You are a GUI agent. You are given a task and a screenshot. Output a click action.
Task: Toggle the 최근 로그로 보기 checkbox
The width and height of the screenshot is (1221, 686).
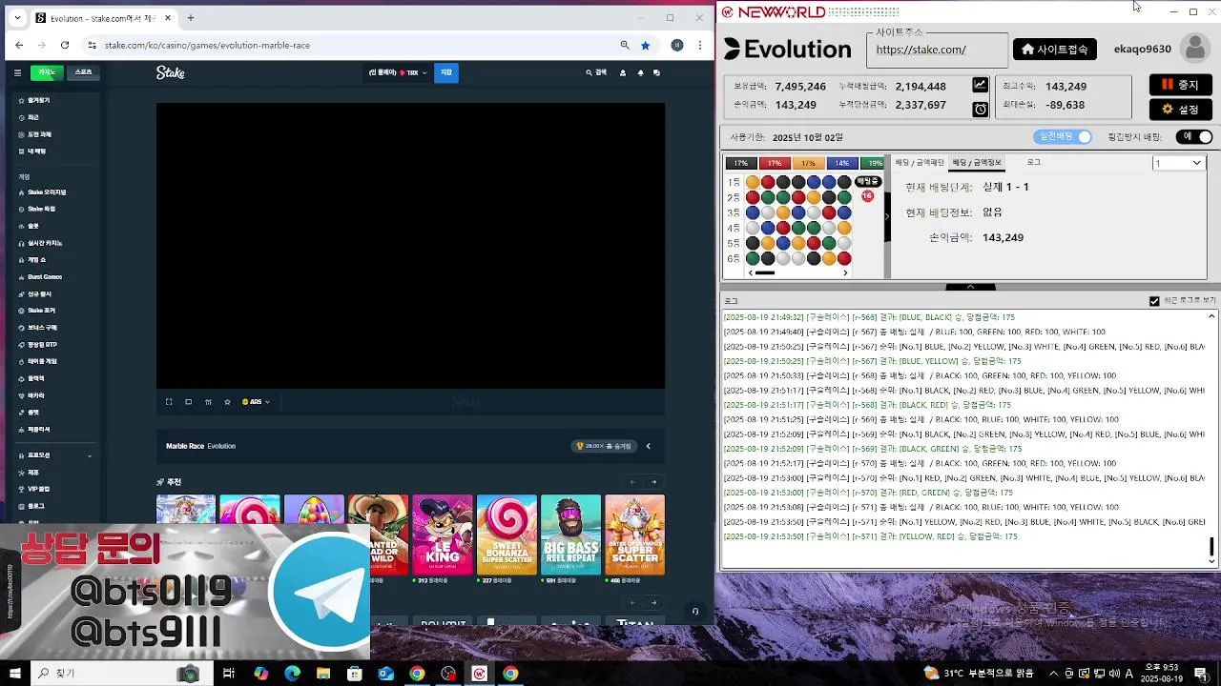coord(1154,301)
